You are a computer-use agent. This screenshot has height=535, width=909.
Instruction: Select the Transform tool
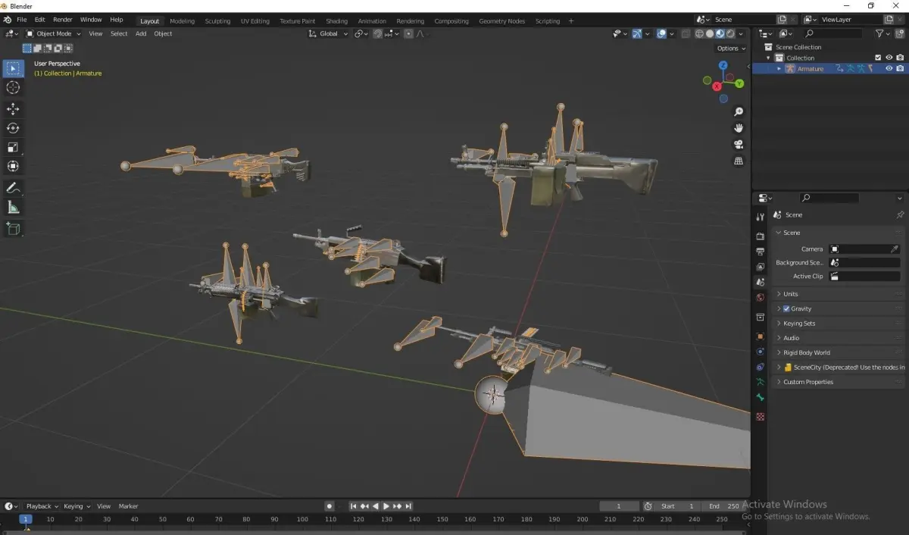(x=13, y=166)
